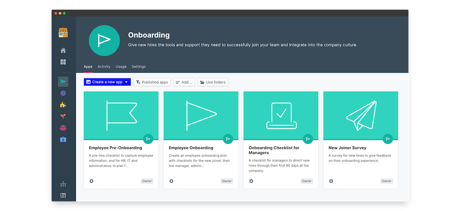The image size is (460, 211).
Task: Click Owner badge on New Joiner Survey card
Action: point(386,181)
